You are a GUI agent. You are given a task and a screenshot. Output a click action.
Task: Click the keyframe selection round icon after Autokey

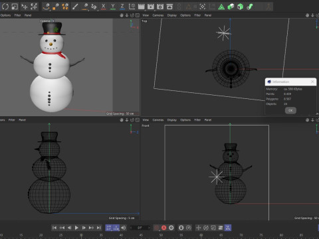click(x=171, y=228)
